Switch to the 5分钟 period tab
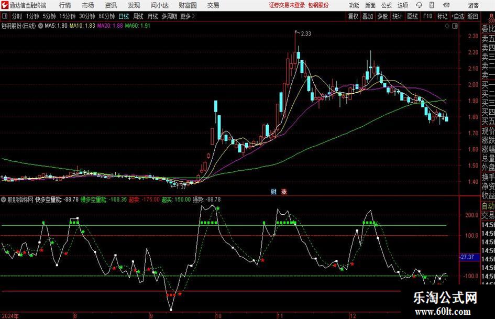The height and width of the screenshot is (319, 495). click(x=49, y=16)
